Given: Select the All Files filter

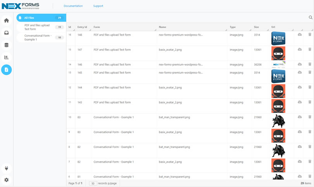Looking at the screenshot, I should [x=41, y=18].
